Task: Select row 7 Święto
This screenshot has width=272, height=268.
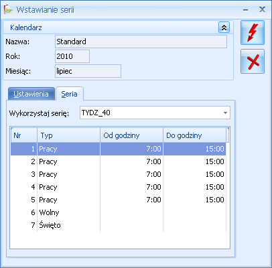Action: 119,225
